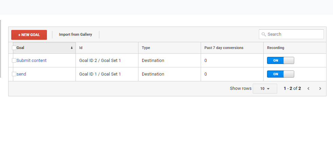Click the + NEW GOAL button

[x=29, y=35]
